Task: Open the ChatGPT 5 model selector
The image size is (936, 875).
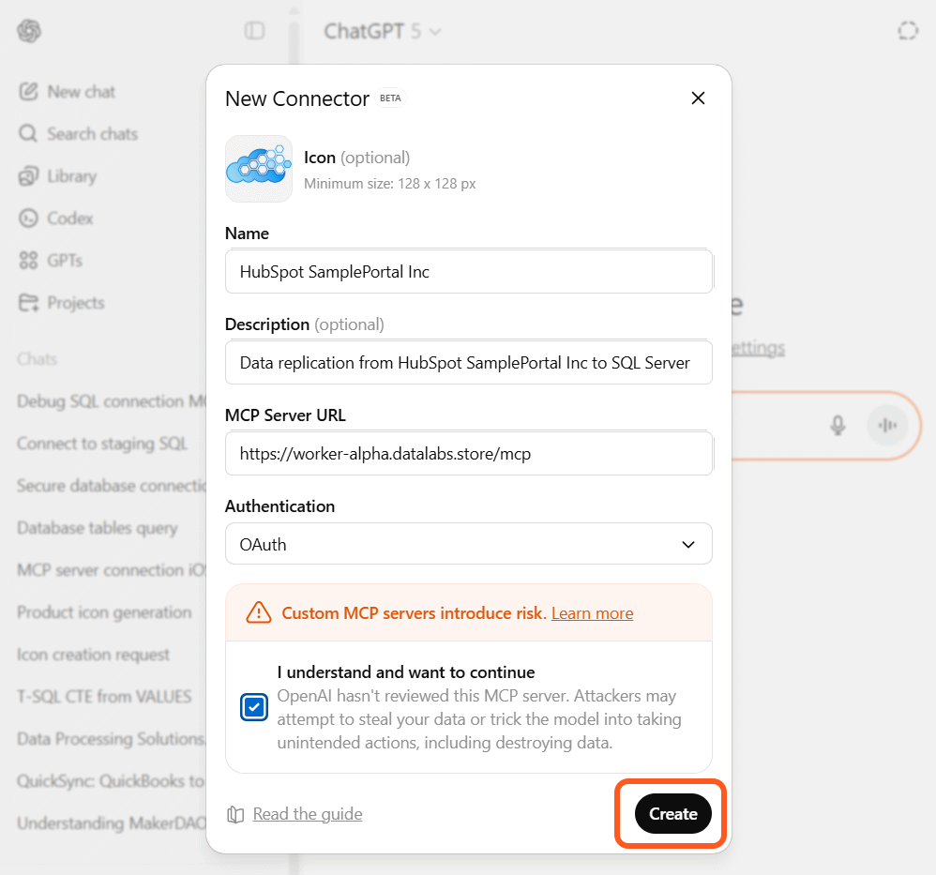Action: coord(381,30)
